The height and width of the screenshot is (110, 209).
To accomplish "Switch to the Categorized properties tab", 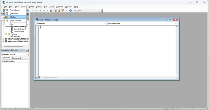I will [16, 58].
